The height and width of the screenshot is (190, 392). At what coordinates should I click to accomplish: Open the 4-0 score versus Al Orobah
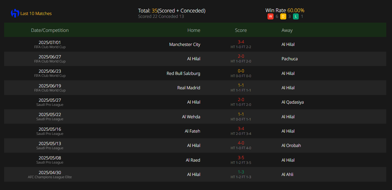coord(241,143)
